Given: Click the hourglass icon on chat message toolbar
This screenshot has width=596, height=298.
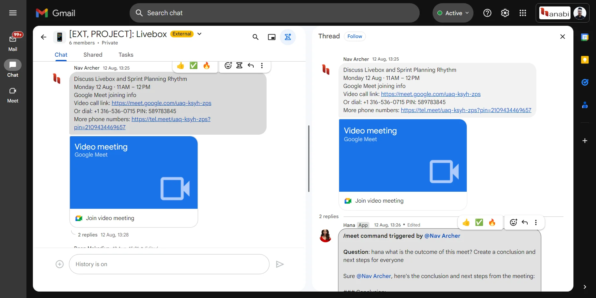Looking at the screenshot, I should (x=239, y=66).
